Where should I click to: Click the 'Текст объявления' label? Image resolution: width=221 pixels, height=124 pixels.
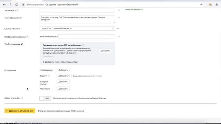pyautogui.click(x=13, y=18)
